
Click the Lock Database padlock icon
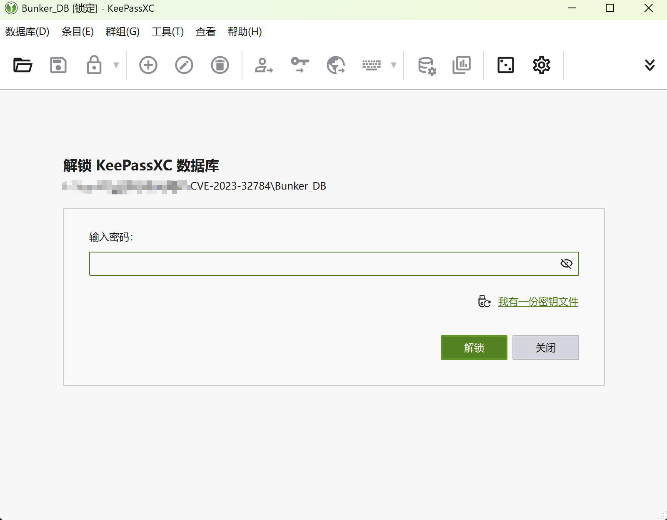94,65
